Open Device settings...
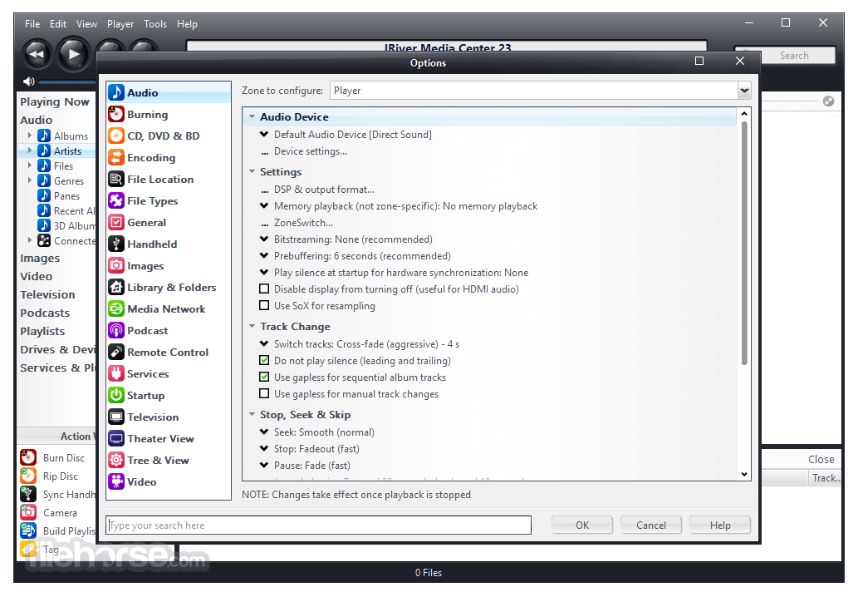Image resolution: width=858 pixels, height=597 pixels. click(x=311, y=151)
